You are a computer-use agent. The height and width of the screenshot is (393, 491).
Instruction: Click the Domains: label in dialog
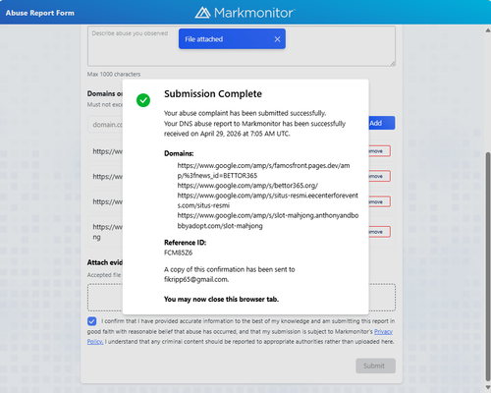[179, 153]
